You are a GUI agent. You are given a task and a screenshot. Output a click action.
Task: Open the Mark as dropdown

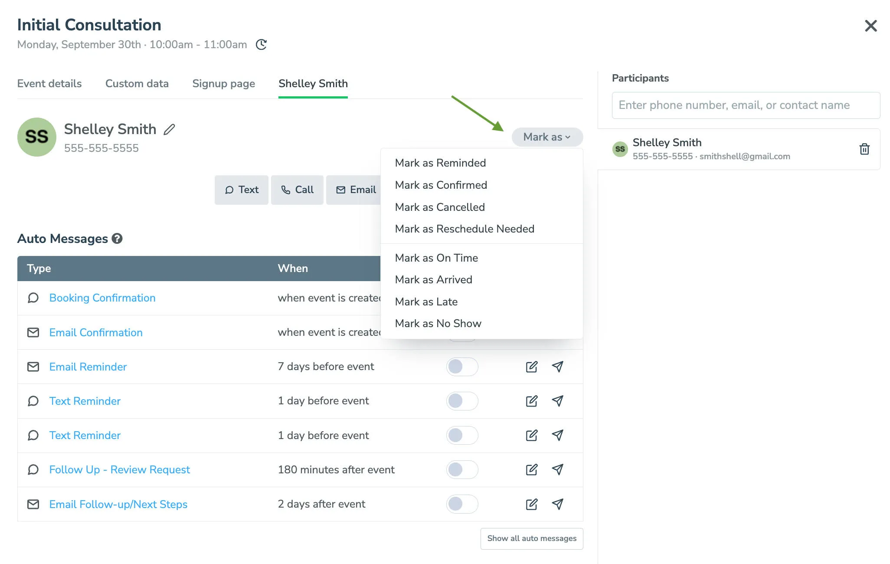[547, 137]
